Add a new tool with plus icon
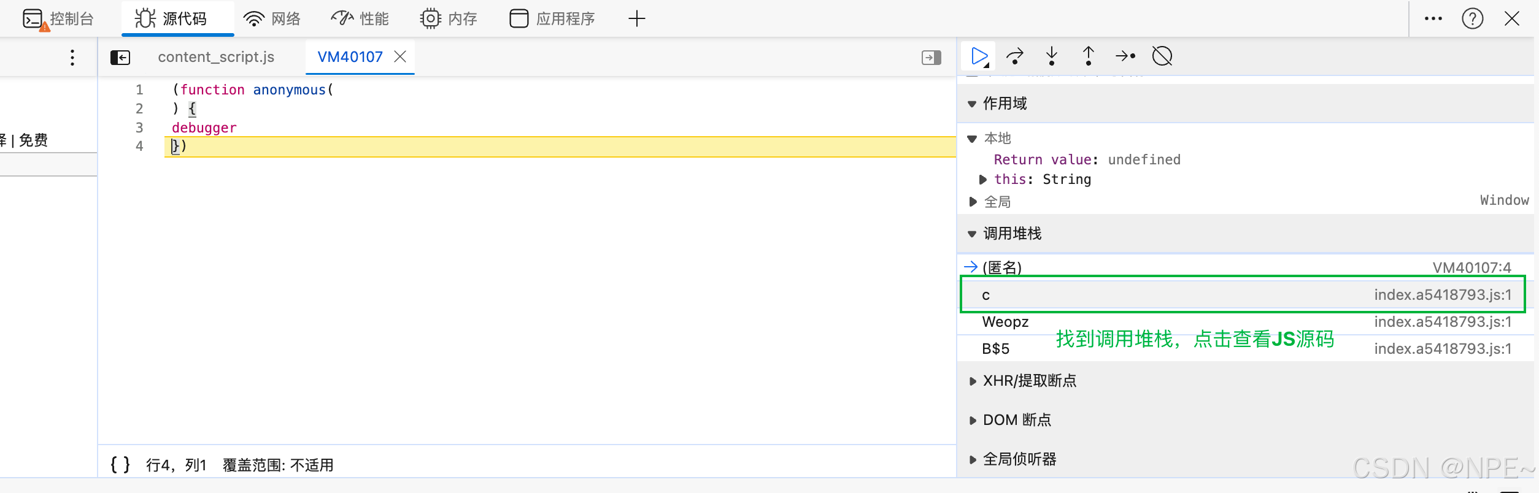 point(637,19)
